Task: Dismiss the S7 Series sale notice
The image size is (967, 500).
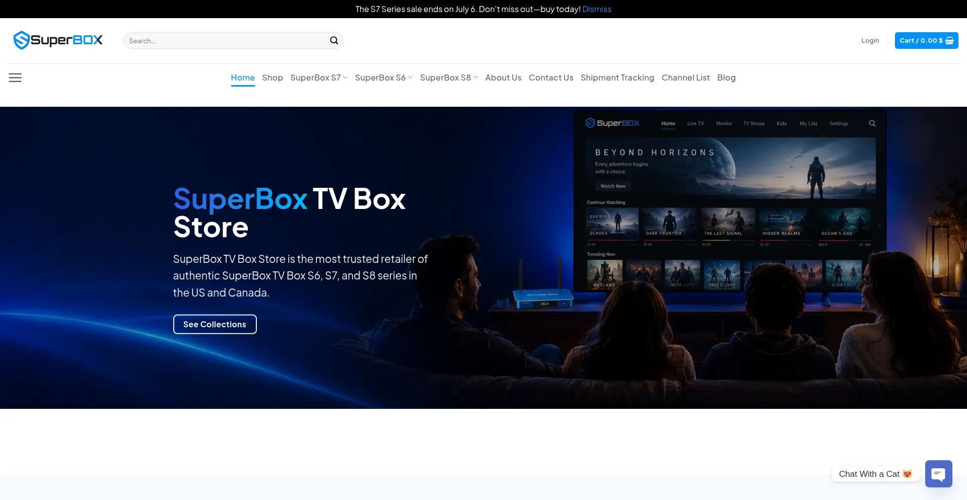Action: [x=596, y=9]
